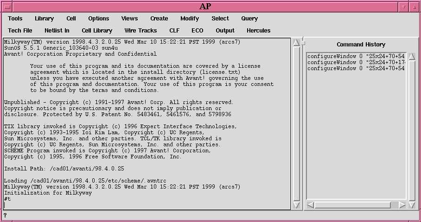Open the Wire Tracks menu
Viewport: 421px width, 222px height.
[x=140, y=31]
